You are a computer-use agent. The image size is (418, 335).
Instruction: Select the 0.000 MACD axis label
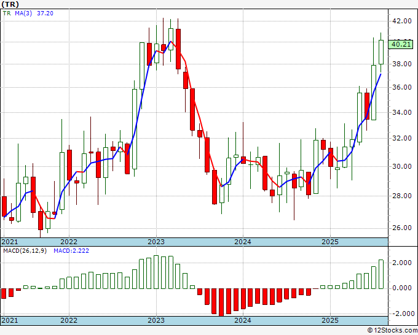coord(402,288)
